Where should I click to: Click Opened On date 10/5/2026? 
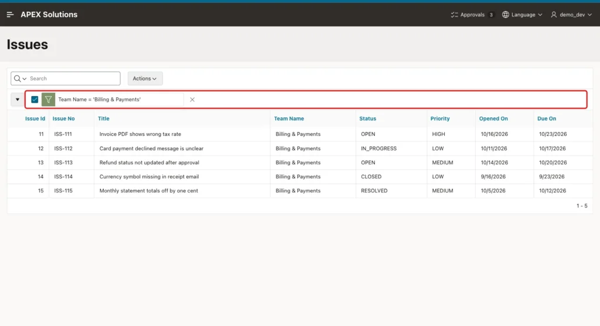point(493,191)
